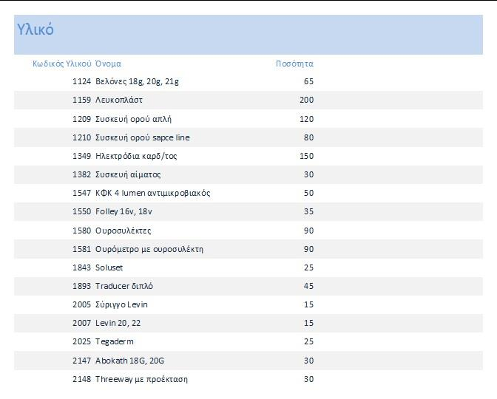Select the name Threeway με προέκταση

point(141,379)
